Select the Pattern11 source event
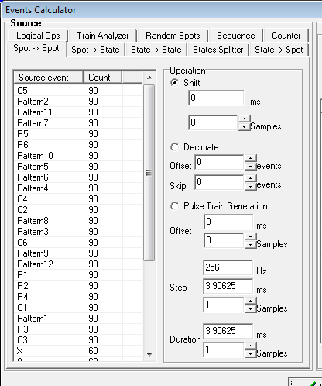Image resolution: width=322 pixels, height=386 pixels. [x=78, y=112]
